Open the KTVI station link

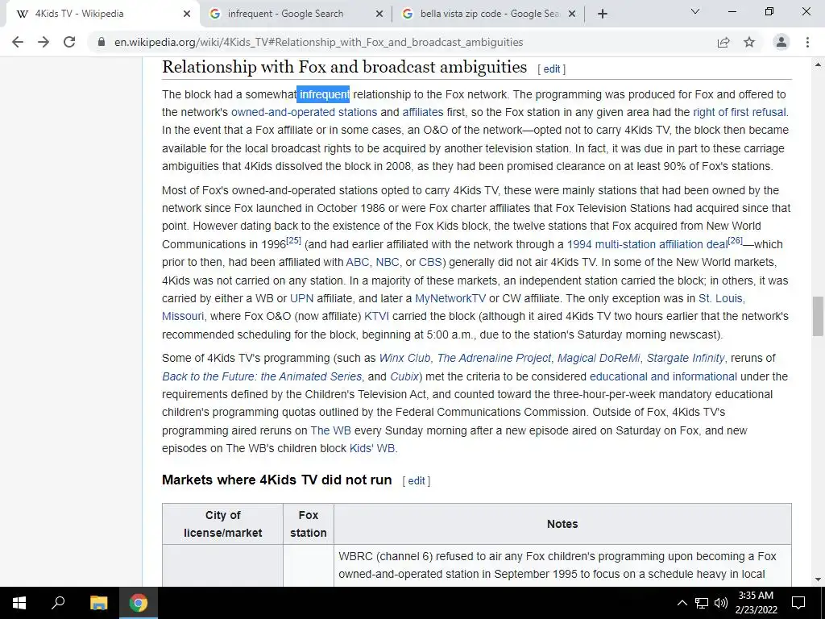coord(377,316)
